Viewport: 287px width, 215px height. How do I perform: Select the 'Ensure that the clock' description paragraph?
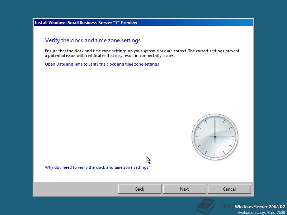(142, 53)
